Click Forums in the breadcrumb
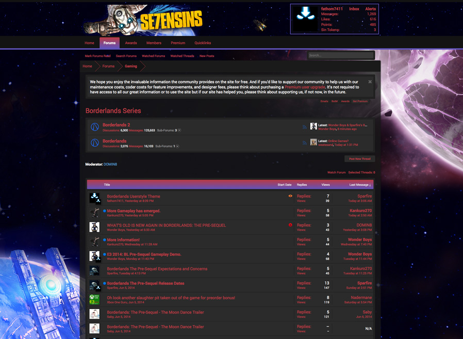 point(108,66)
